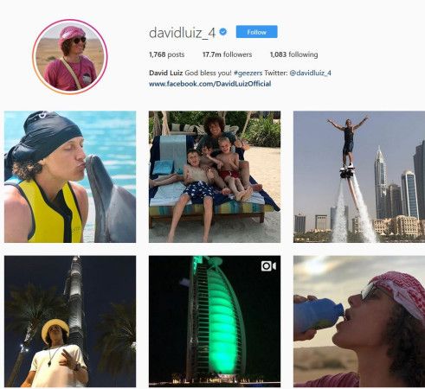The height and width of the screenshot is (389, 425).
Task: Open the green-lit sail tower video post
Action: point(215,322)
